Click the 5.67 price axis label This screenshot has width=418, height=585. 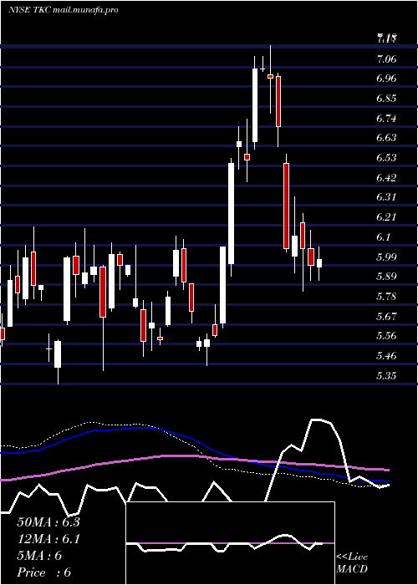pos(386,316)
